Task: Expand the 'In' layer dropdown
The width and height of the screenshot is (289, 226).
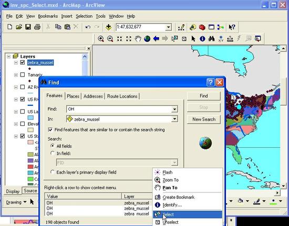Action: [174, 119]
